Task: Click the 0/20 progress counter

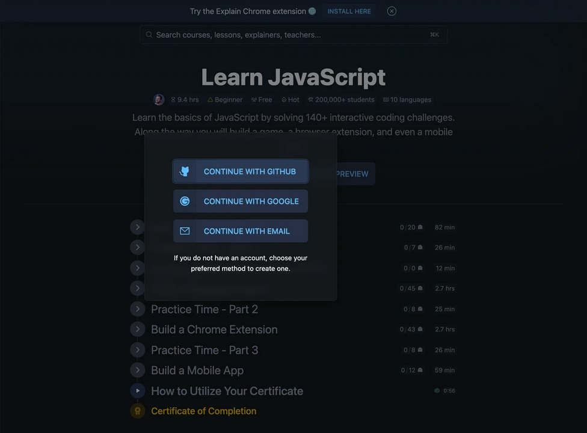Action: tap(411, 227)
